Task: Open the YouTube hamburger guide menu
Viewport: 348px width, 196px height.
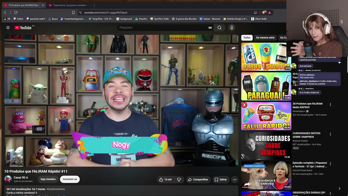Action: pos(8,27)
